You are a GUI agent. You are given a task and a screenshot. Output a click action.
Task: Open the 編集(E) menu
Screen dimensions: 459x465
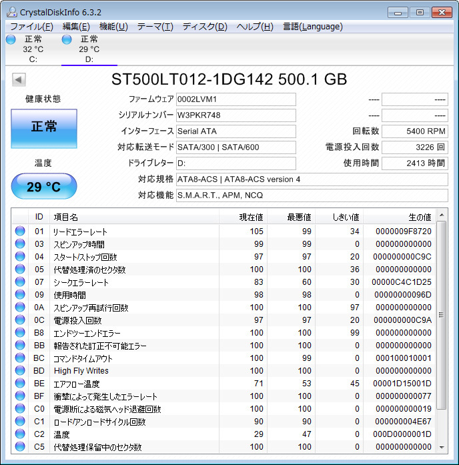tap(76, 27)
